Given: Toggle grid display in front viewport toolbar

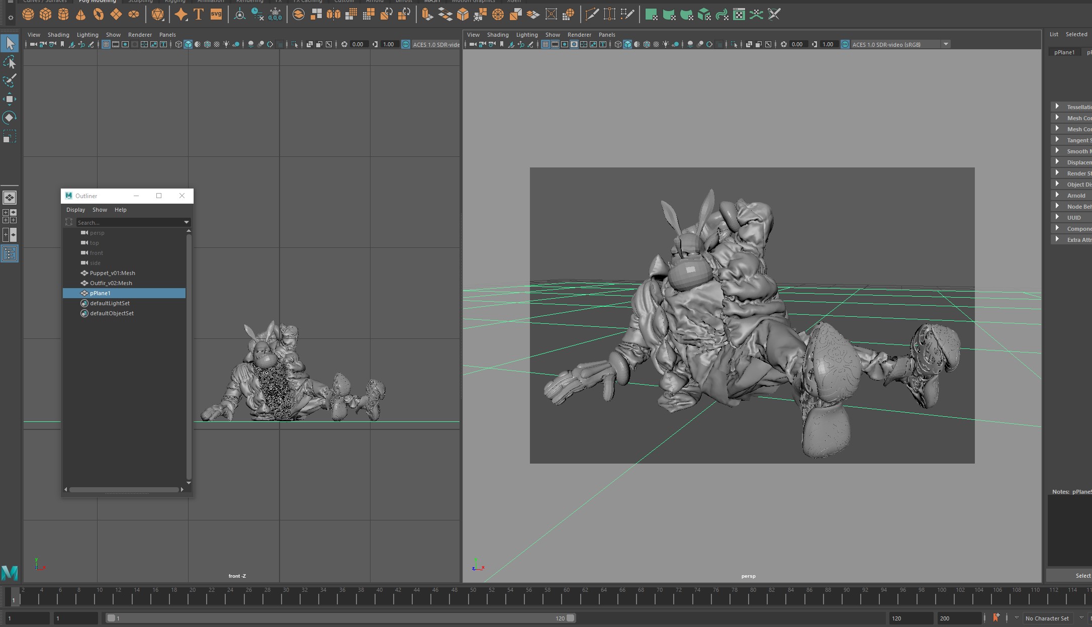Looking at the screenshot, I should click(106, 44).
